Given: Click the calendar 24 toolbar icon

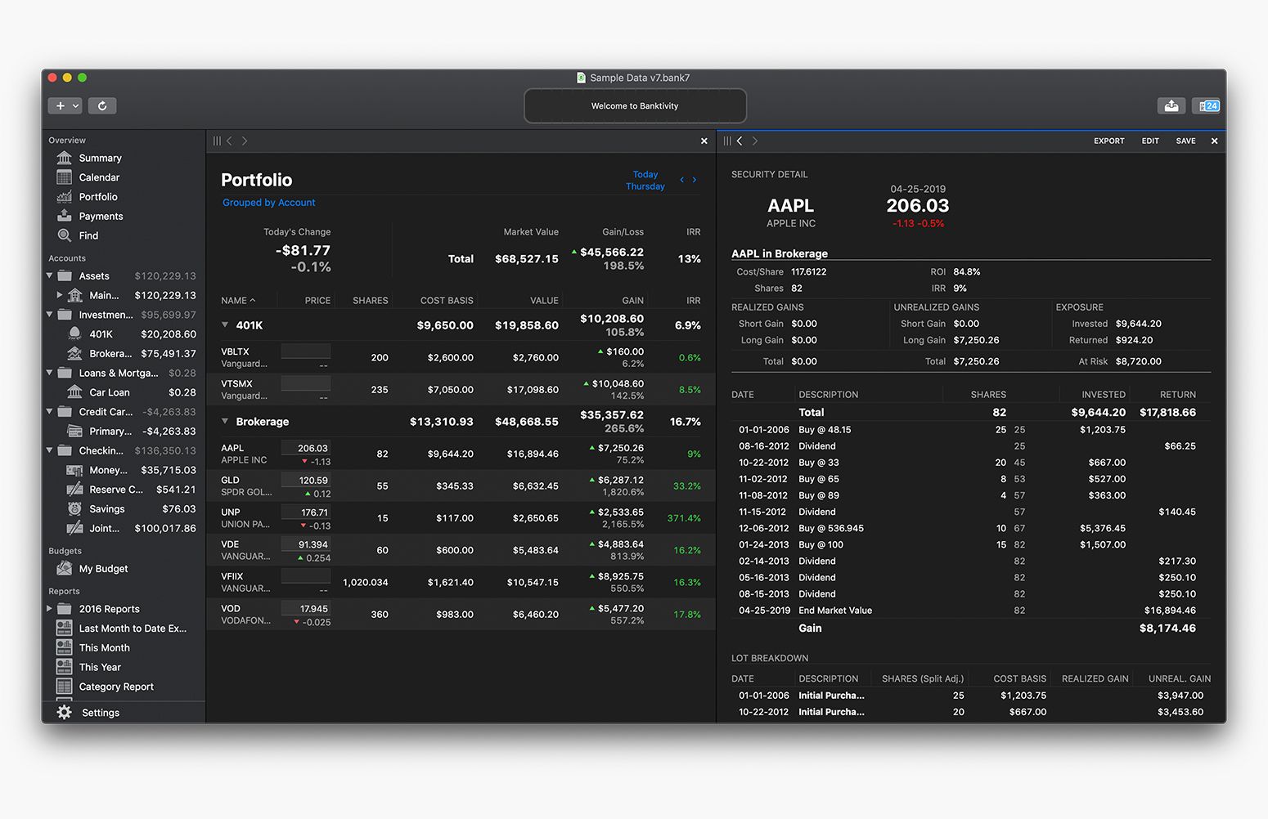Looking at the screenshot, I should (x=1207, y=105).
